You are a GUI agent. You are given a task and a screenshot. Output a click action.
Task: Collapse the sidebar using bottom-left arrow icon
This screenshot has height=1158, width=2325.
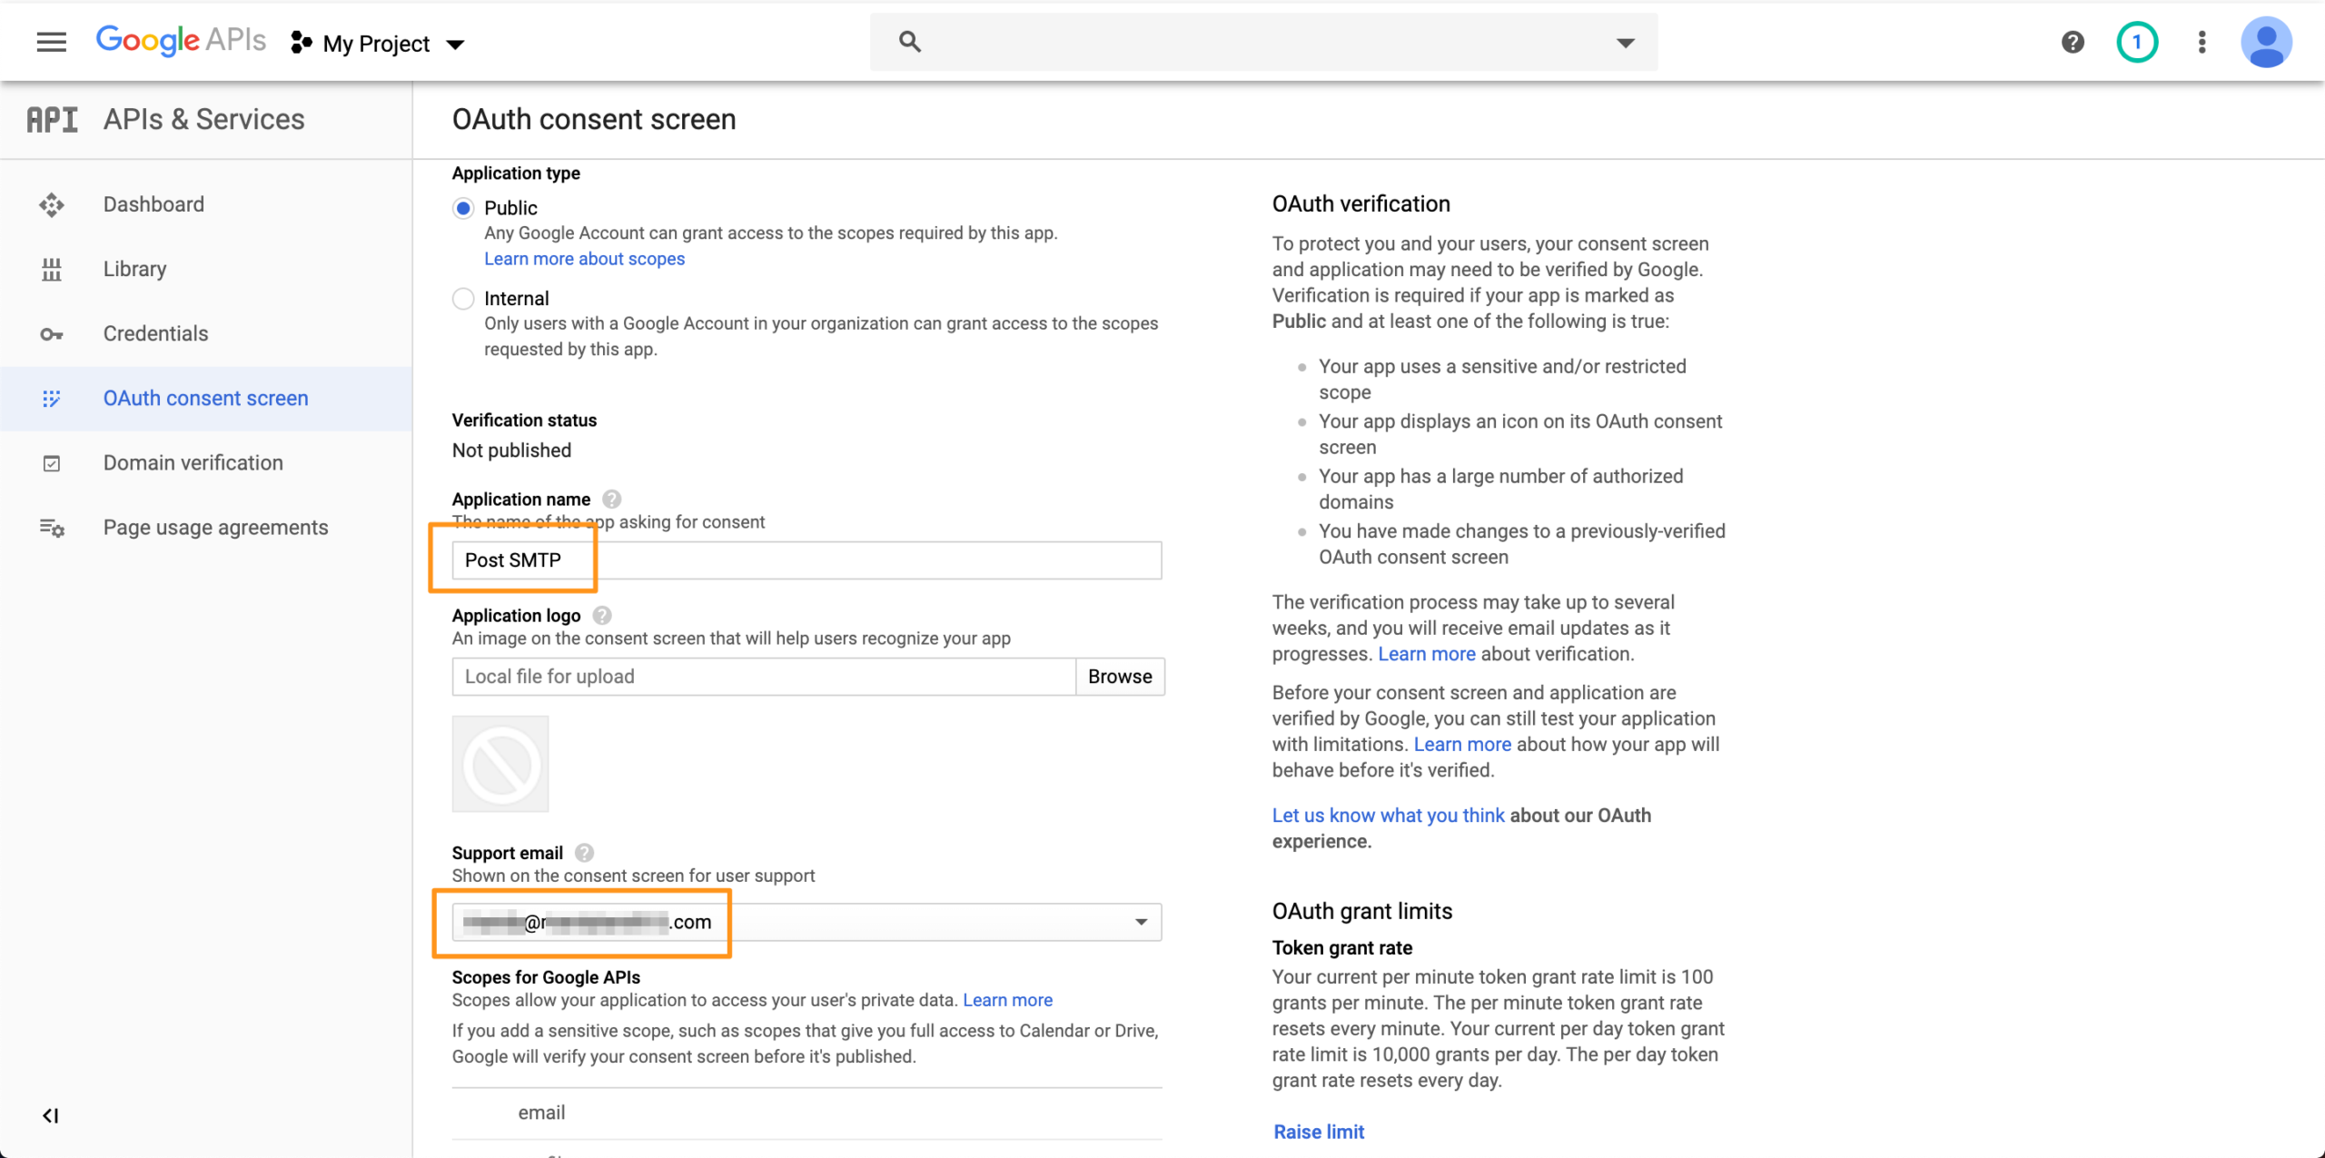51,1115
